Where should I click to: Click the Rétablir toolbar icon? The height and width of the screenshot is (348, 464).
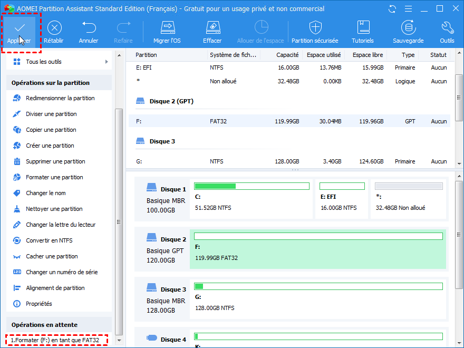point(54,28)
